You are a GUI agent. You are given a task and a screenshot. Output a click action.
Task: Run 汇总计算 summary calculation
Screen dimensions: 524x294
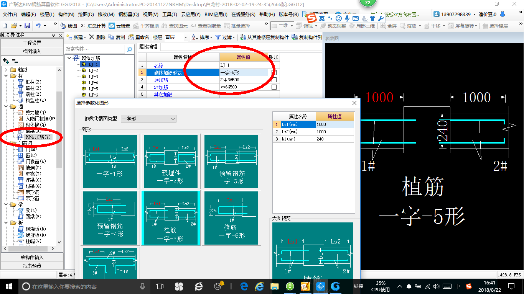point(93,26)
